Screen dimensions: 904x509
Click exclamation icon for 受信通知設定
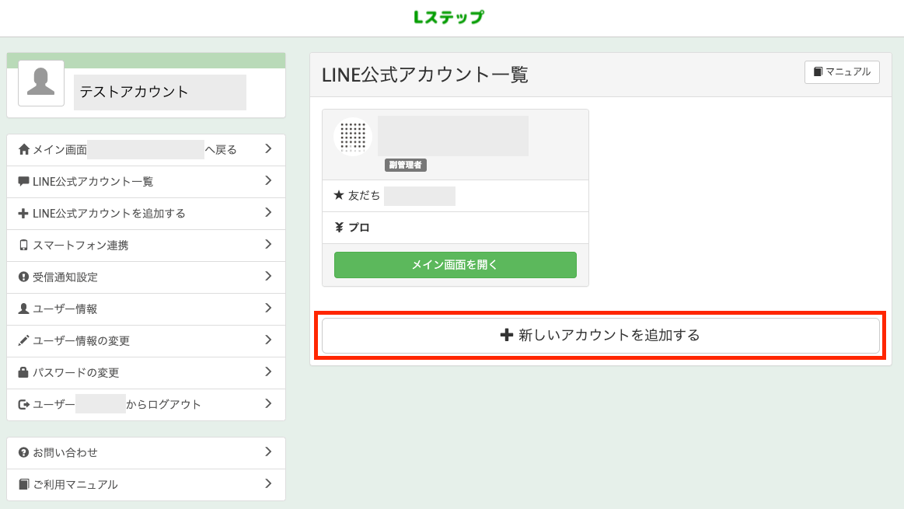23,277
